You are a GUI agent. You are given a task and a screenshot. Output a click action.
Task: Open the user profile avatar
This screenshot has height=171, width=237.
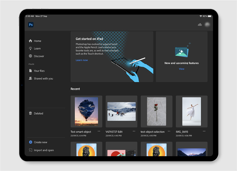207,24
